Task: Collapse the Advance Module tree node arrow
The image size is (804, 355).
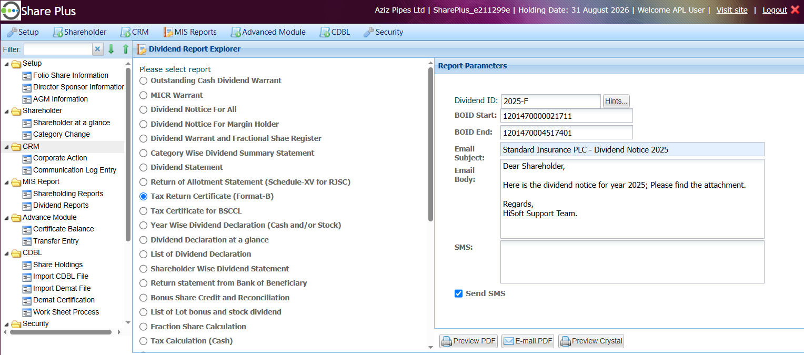Action: click(x=6, y=218)
